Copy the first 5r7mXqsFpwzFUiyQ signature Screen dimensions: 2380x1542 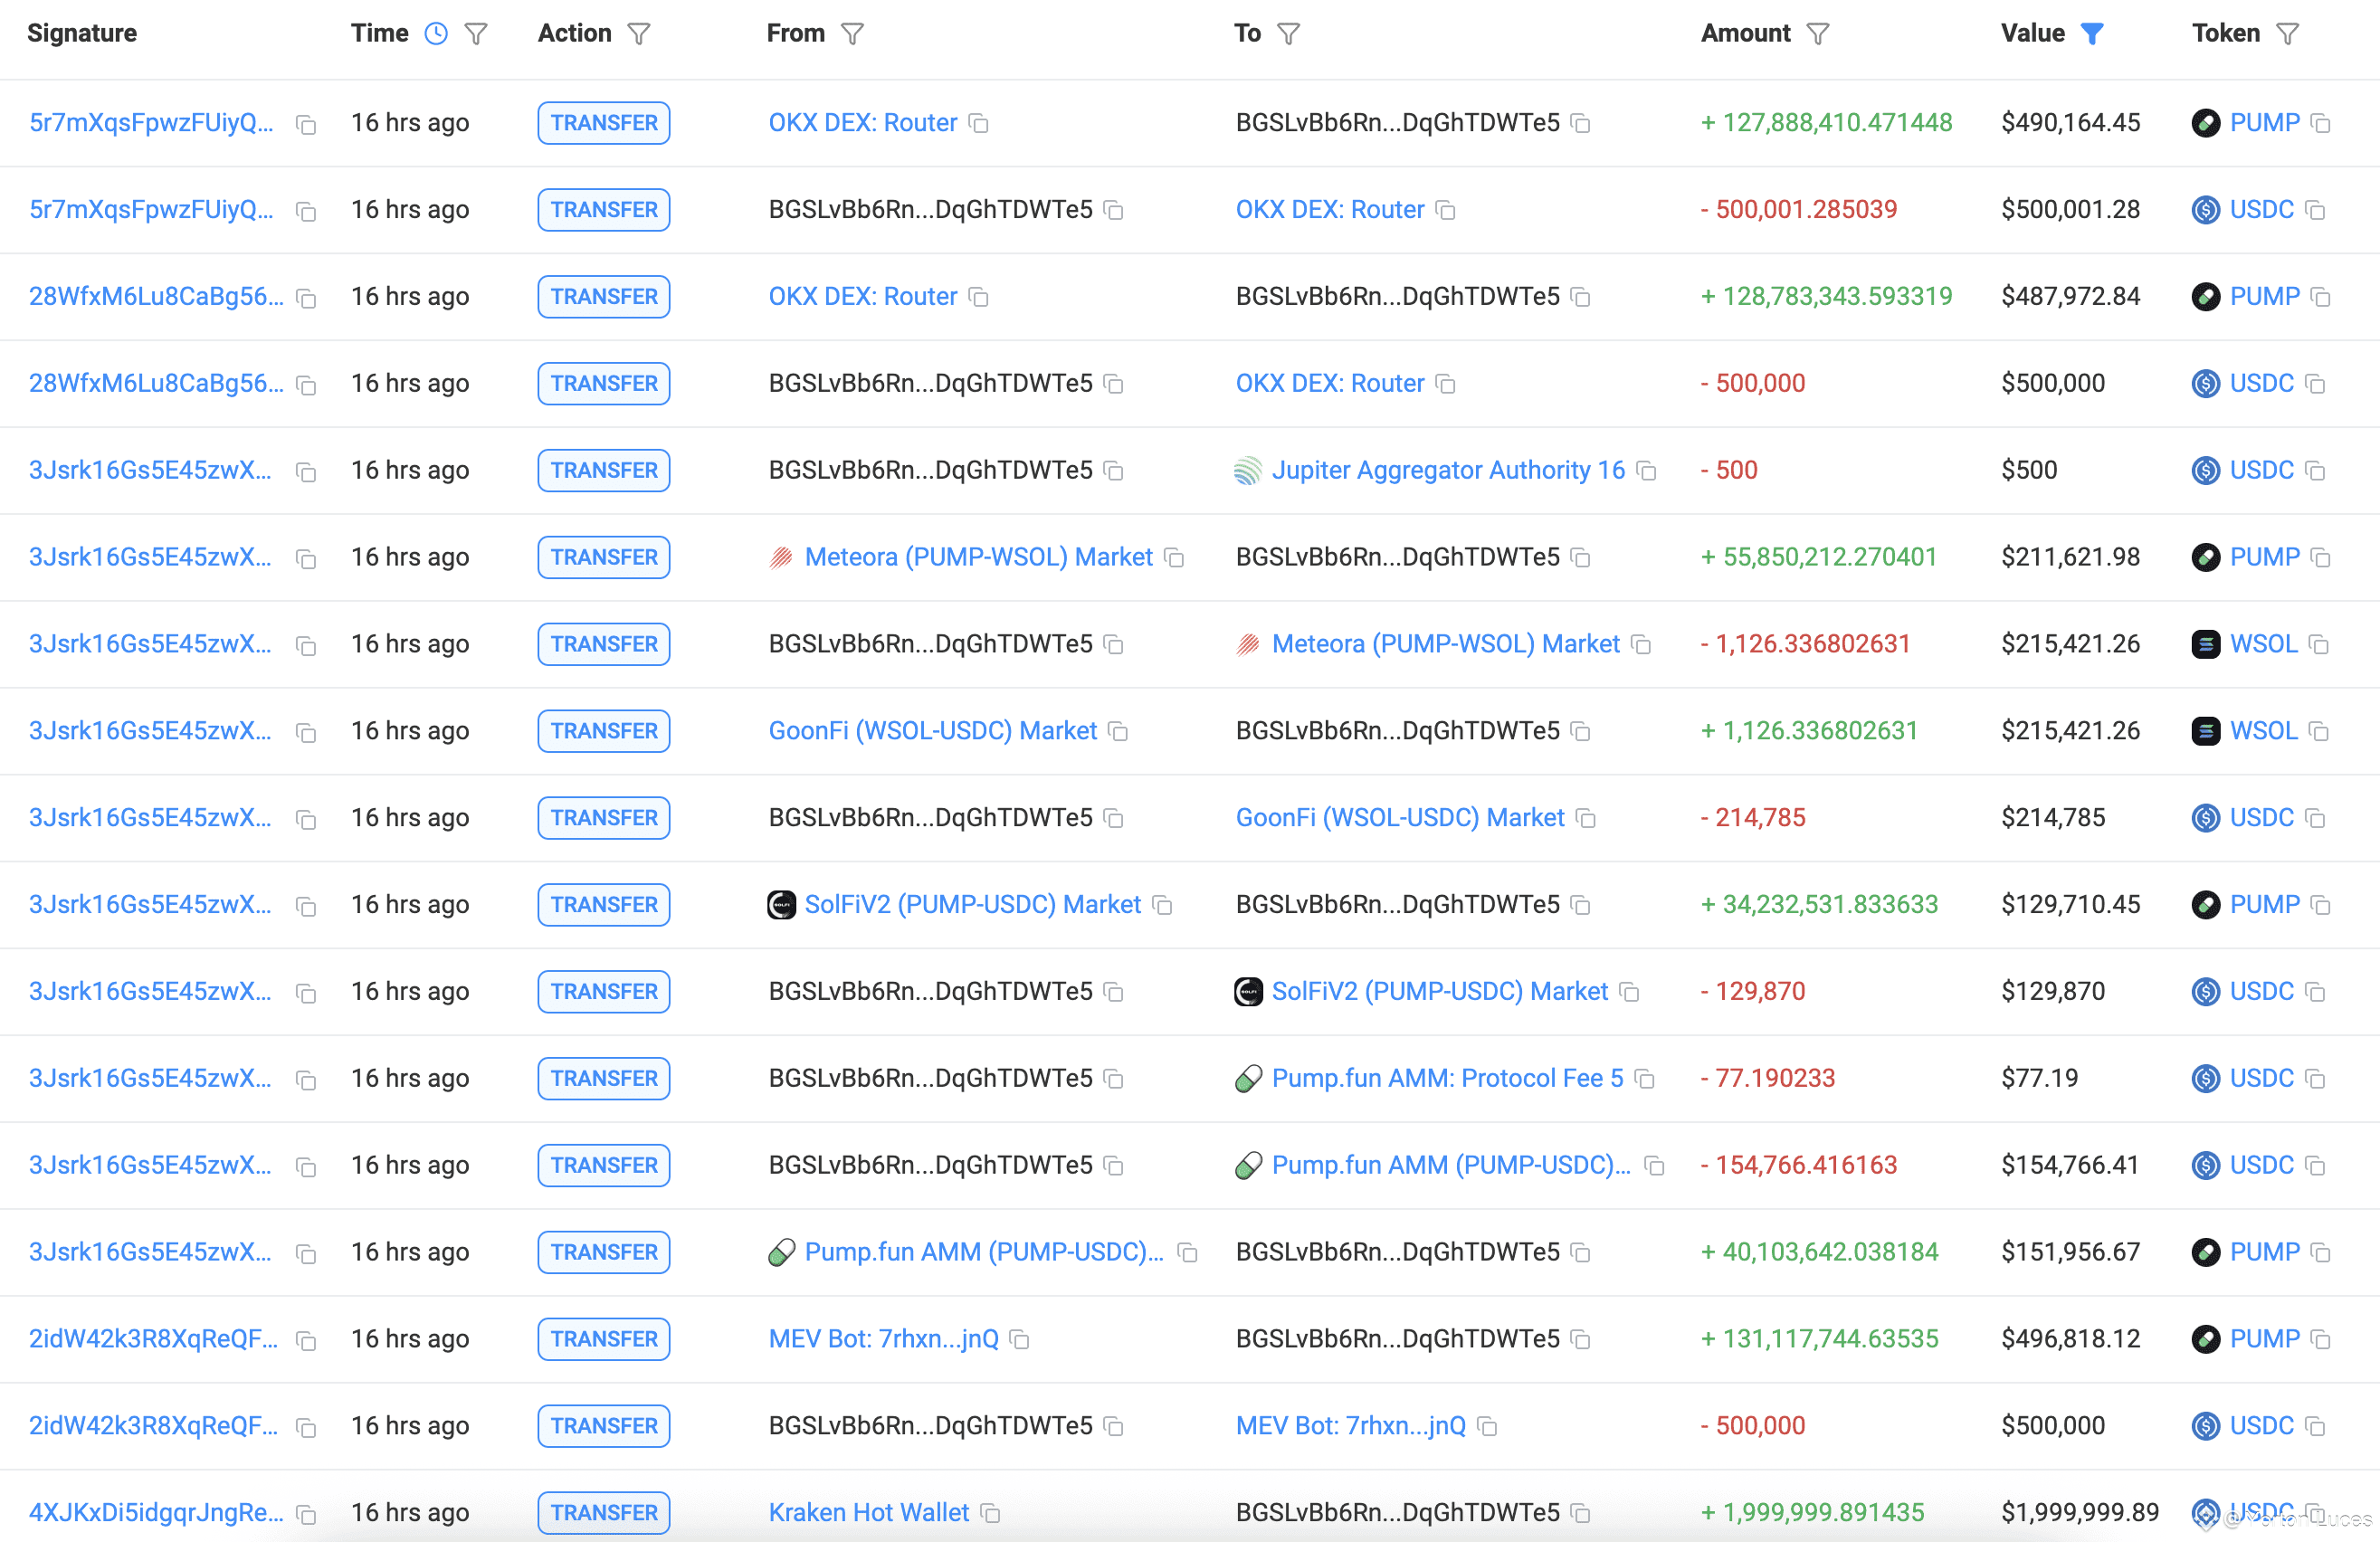(x=307, y=124)
